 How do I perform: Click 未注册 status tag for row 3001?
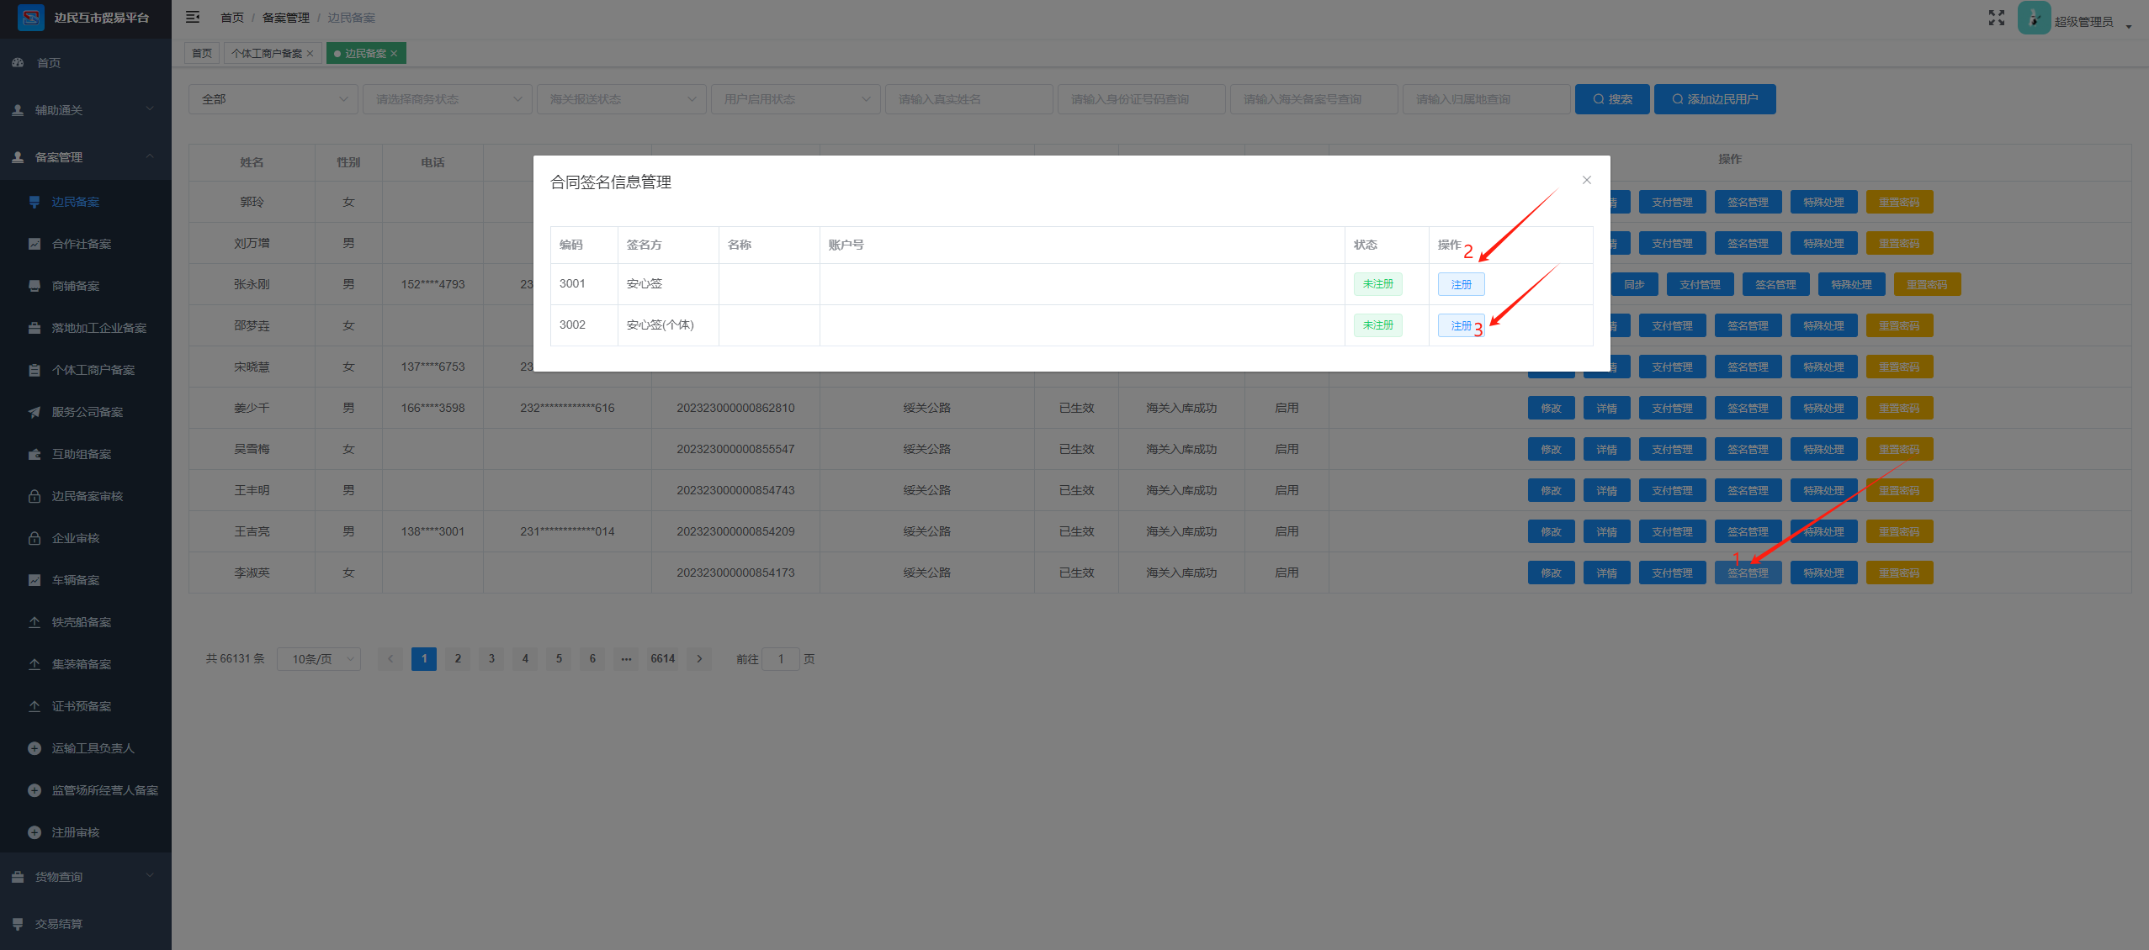click(x=1378, y=284)
